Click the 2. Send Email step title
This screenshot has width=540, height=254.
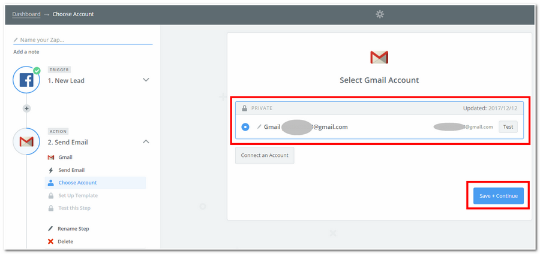(x=68, y=143)
